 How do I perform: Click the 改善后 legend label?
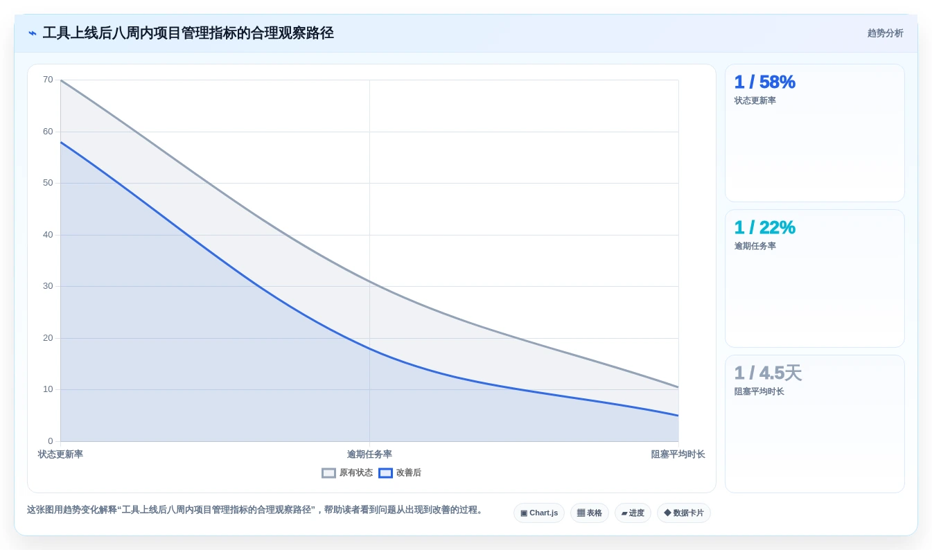click(408, 473)
